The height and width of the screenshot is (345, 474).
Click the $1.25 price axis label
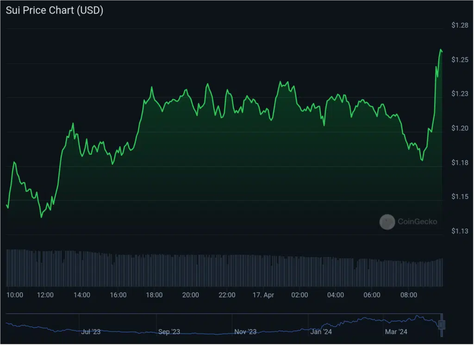(x=460, y=60)
